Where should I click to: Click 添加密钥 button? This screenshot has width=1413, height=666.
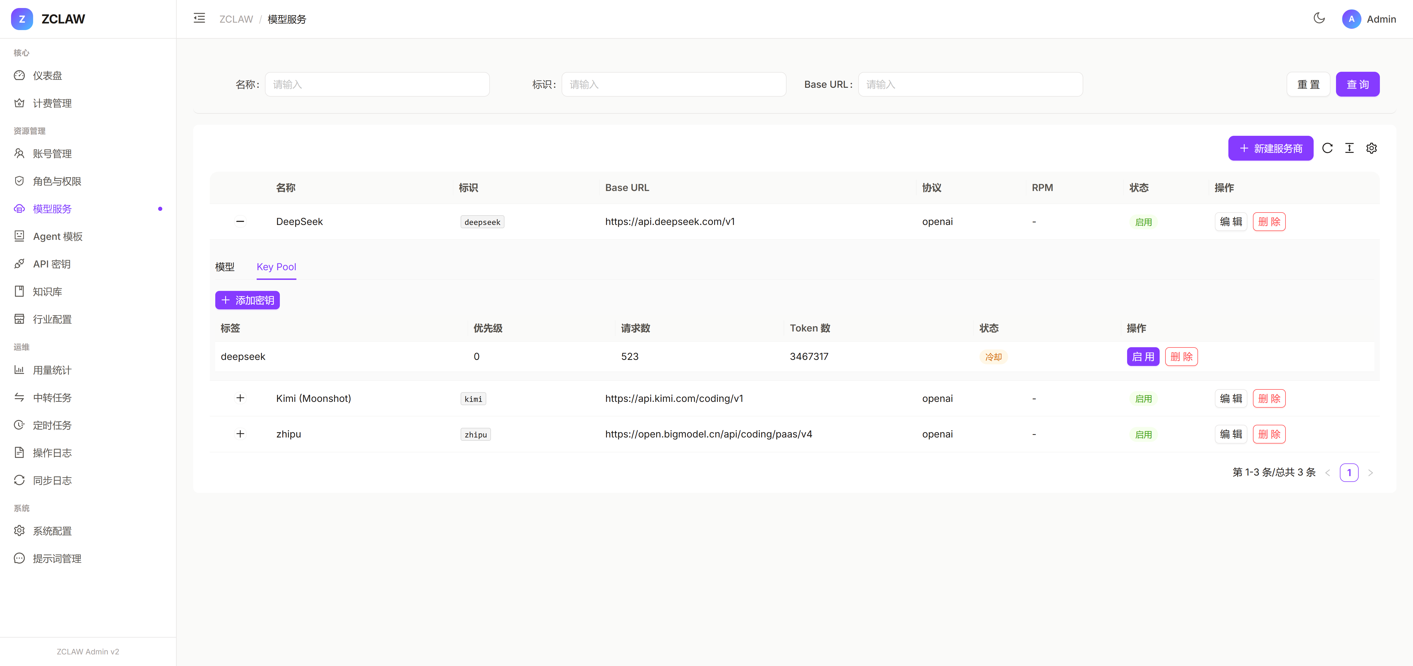coord(247,300)
